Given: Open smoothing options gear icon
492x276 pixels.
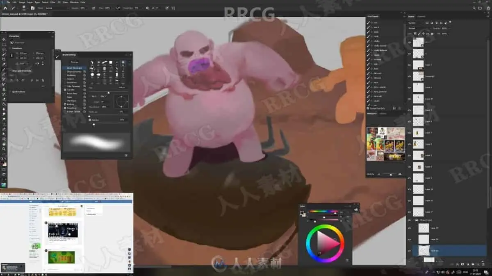Looking at the screenshot, I should coord(147,8).
